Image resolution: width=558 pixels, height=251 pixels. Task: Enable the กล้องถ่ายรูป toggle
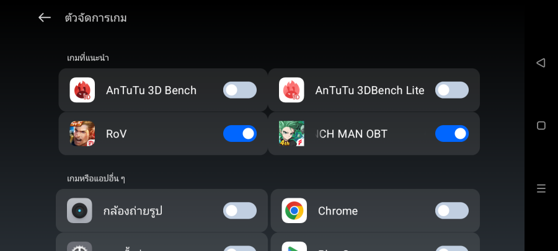click(240, 211)
